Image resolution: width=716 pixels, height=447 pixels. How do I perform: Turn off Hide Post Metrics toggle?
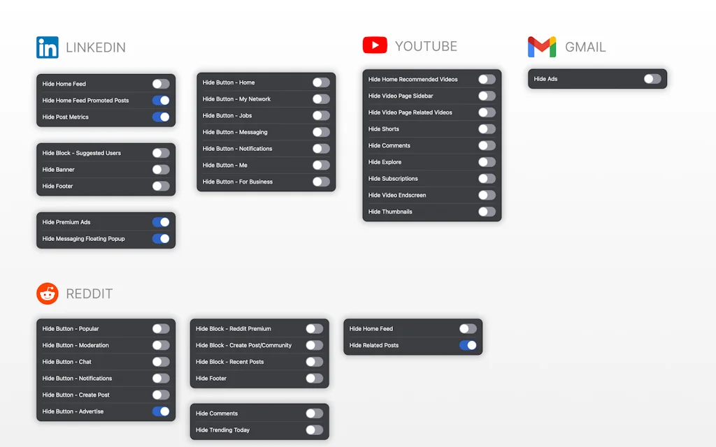pyautogui.click(x=161, y=117)
